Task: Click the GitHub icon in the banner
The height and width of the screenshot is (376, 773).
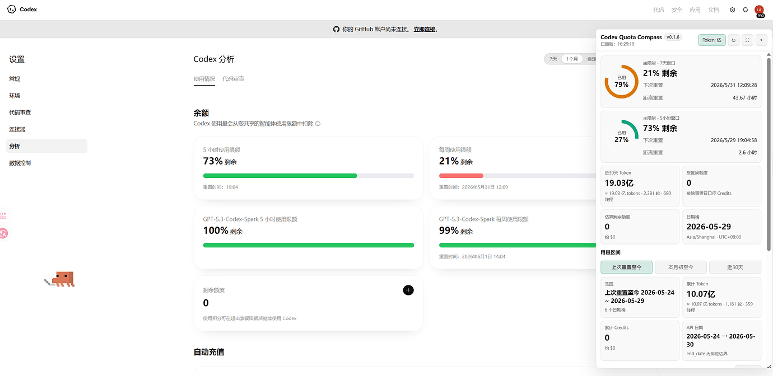Action: (x=336, y=29)
